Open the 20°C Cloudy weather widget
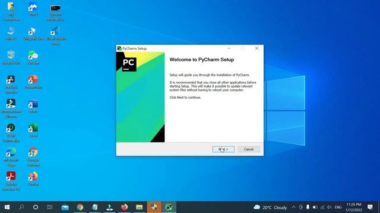Viewport: 380px width, 213px height. 270,208
